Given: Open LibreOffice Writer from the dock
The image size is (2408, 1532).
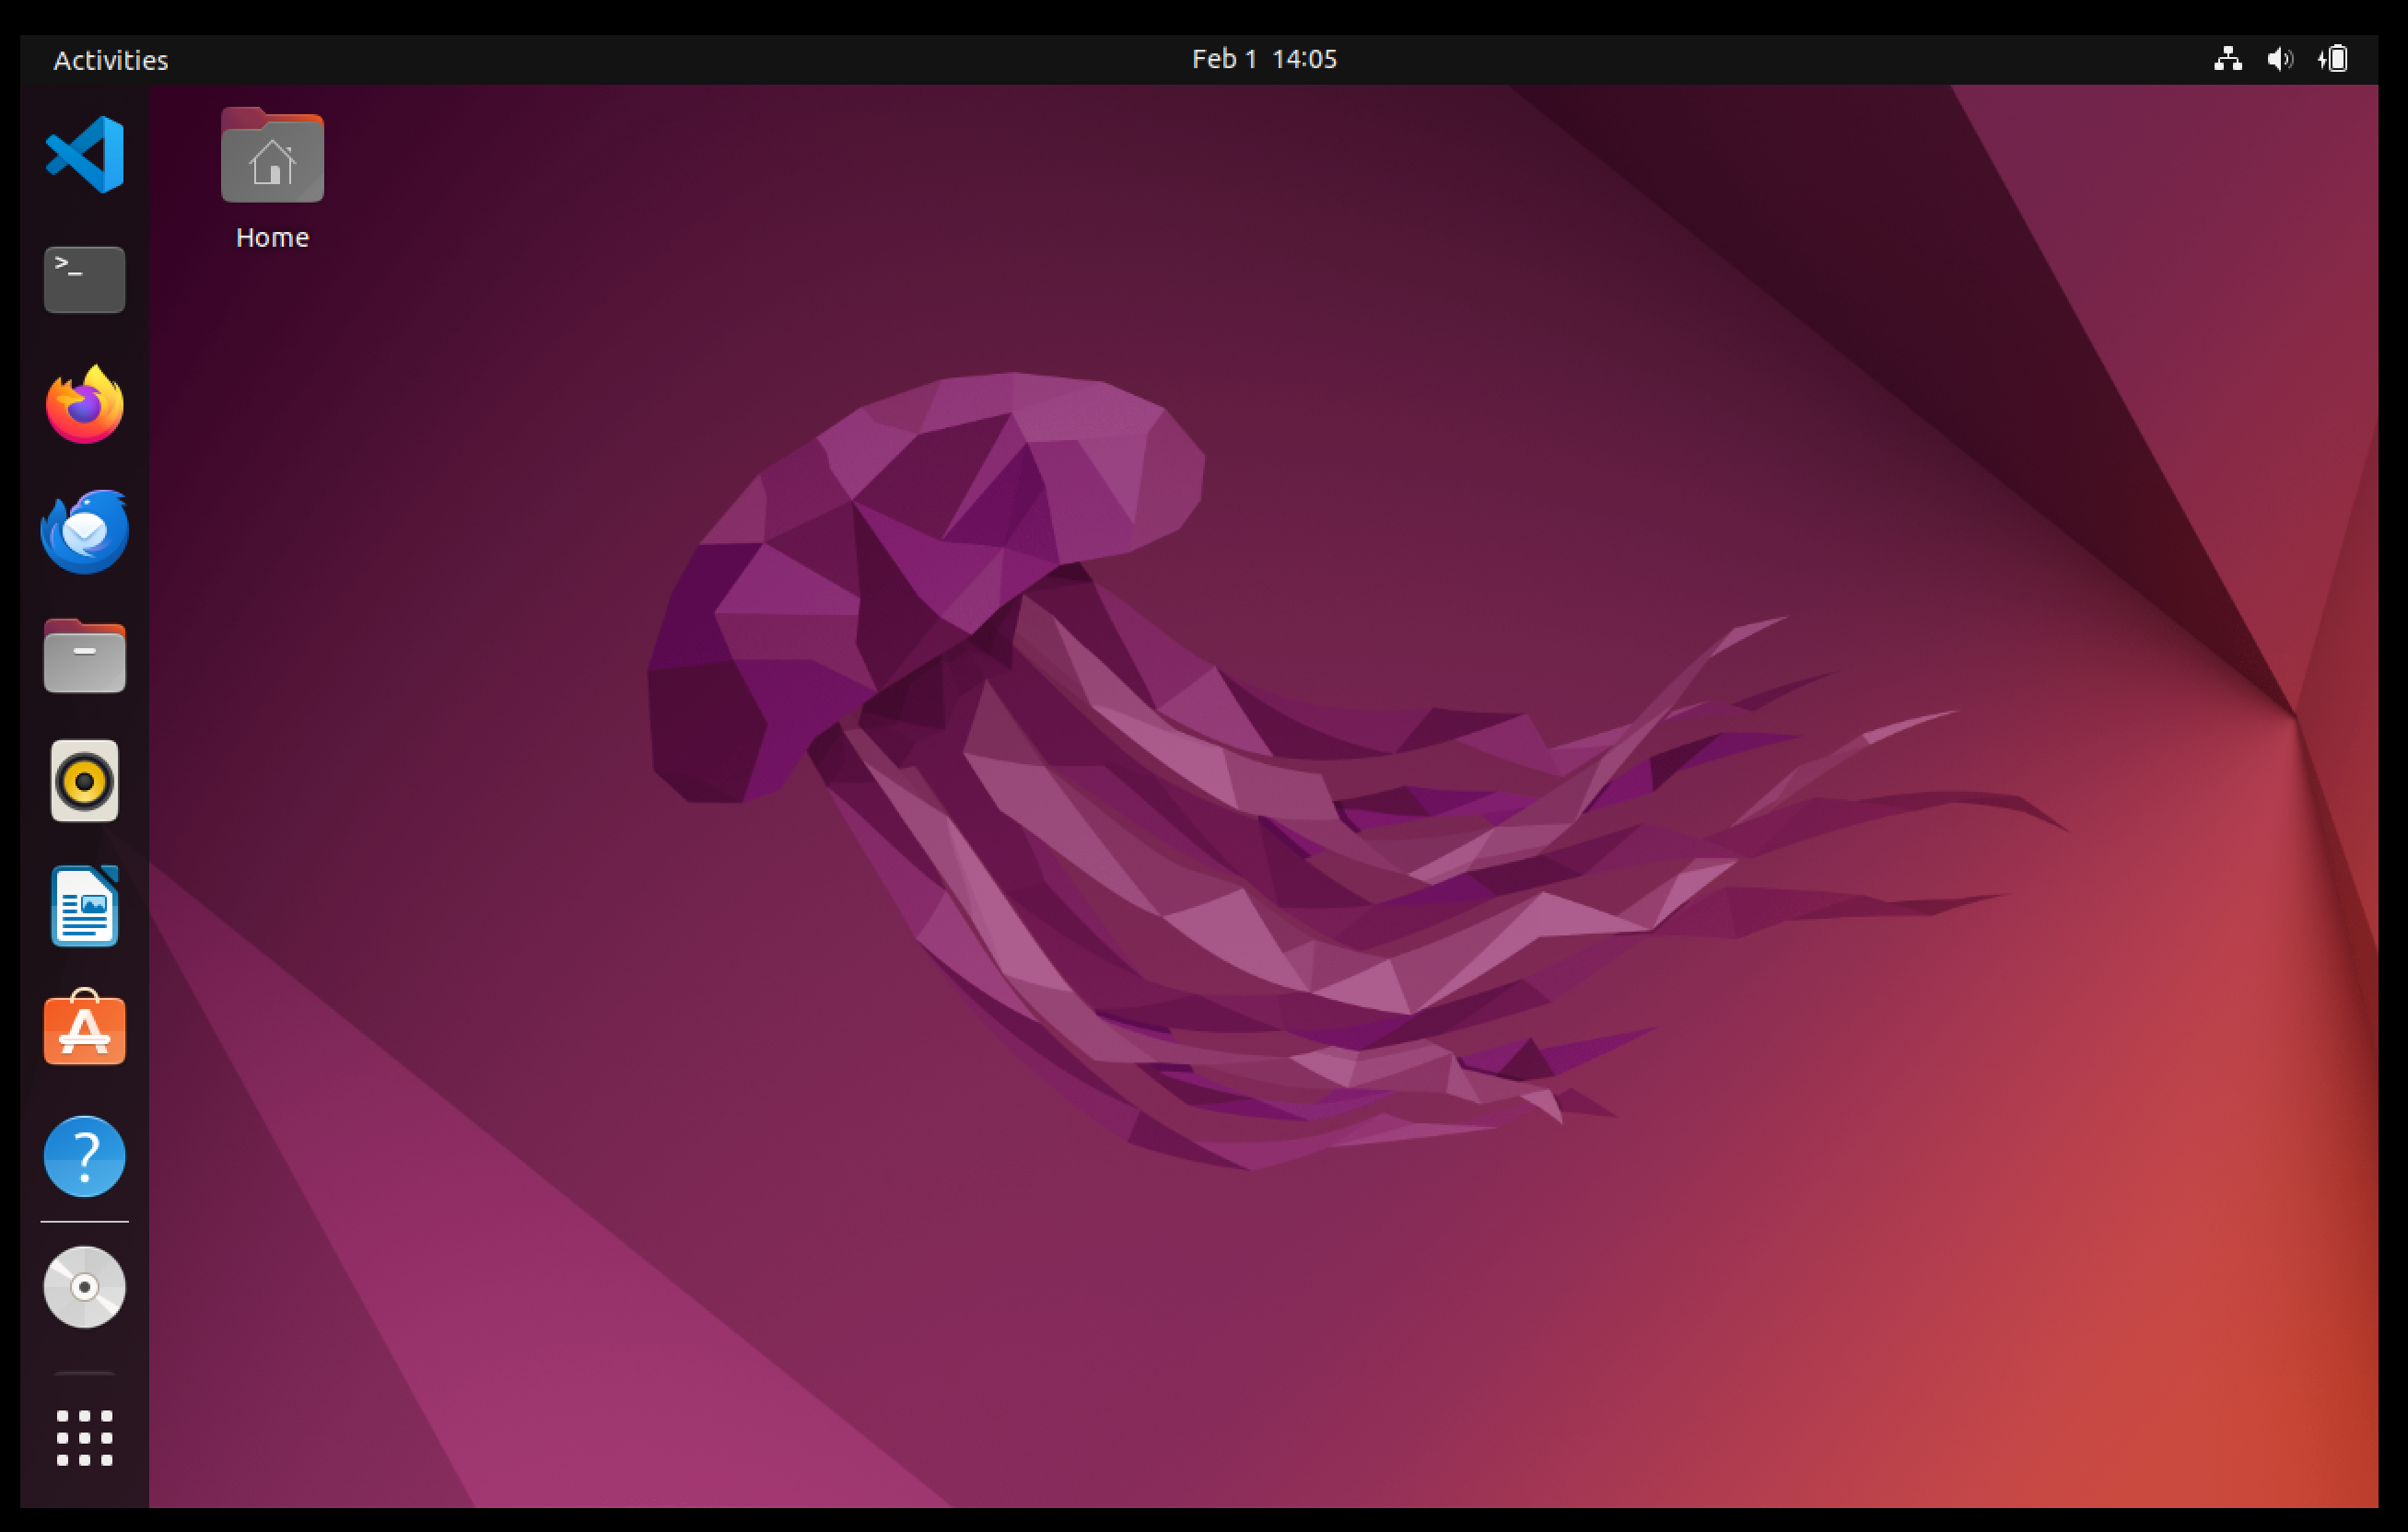Looking at the screenshot, I should coord(85,907).
